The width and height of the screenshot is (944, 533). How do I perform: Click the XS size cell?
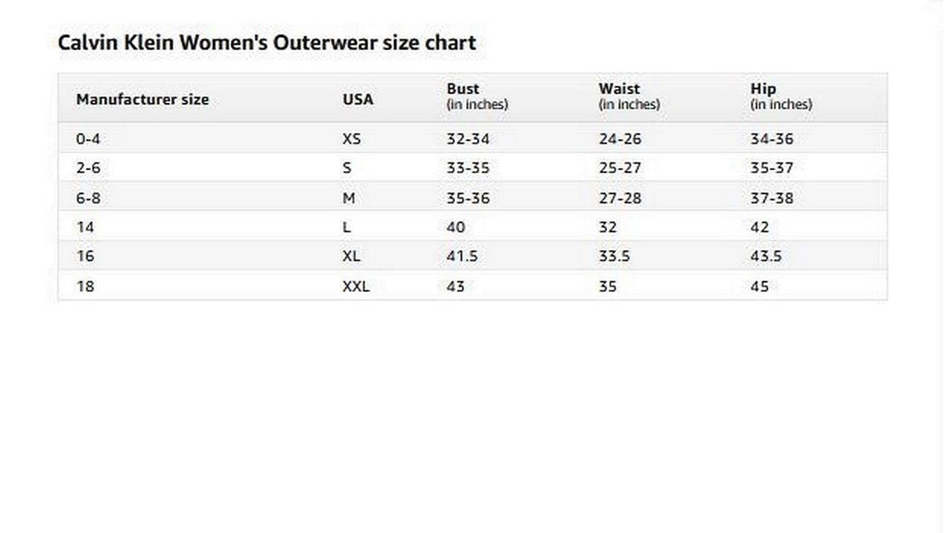352,139
